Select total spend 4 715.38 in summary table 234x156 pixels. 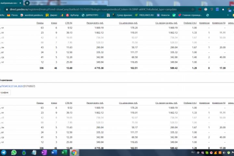pyautogui.click(x=99, y=68)
